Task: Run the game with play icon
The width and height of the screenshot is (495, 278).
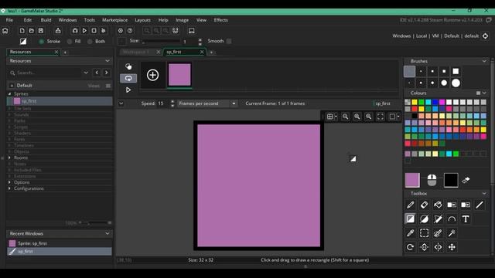Action: point(84,31)
